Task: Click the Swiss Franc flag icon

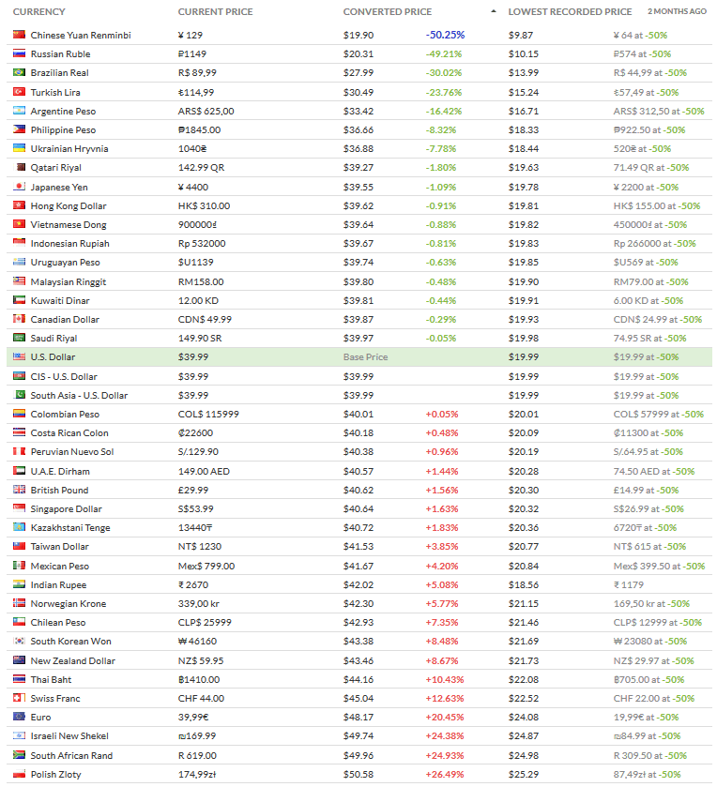Action: [x=19, y=698]
